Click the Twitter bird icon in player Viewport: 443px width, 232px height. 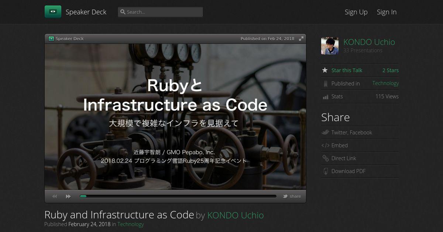pos(285,196)
